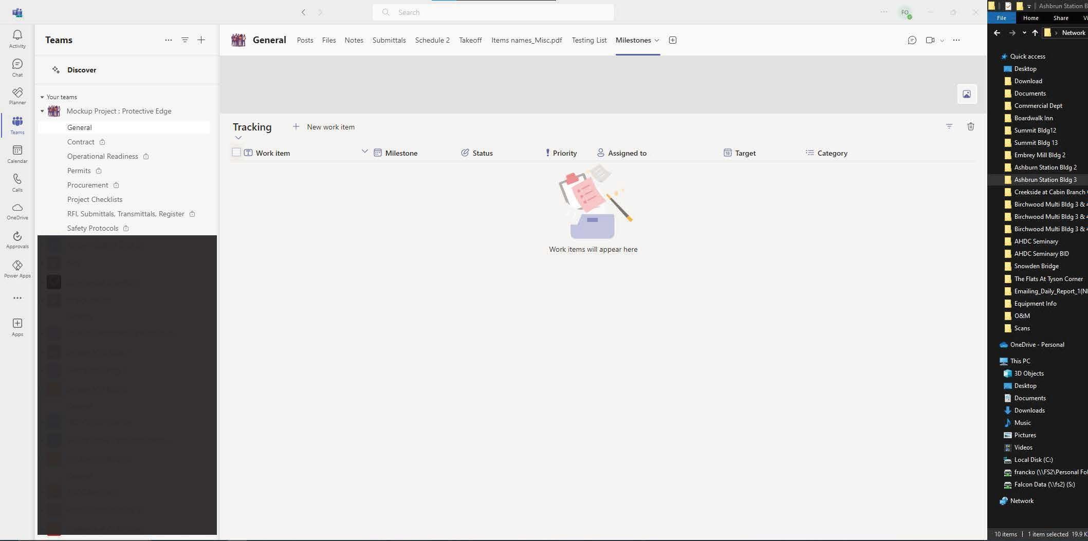1088x541 pixels.
Task: Create or join a team with plus
Action: point(201,40)
